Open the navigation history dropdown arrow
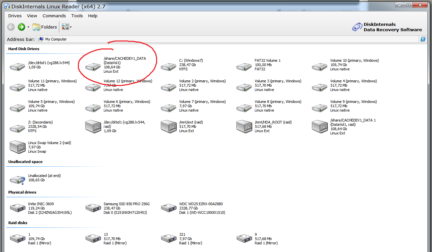 point(28,27)
